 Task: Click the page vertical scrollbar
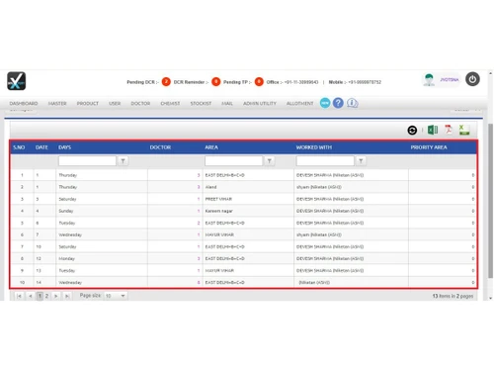click(490, 201)
